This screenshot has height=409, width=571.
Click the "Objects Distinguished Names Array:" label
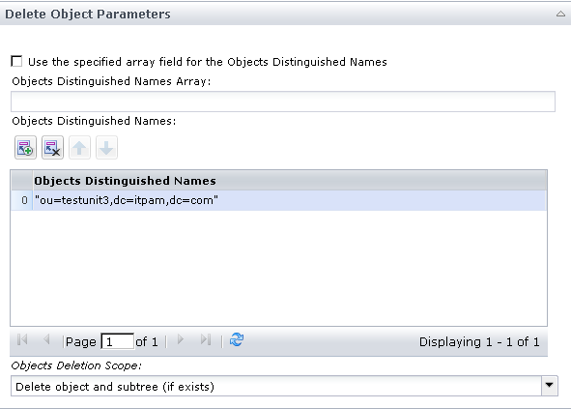111,81
